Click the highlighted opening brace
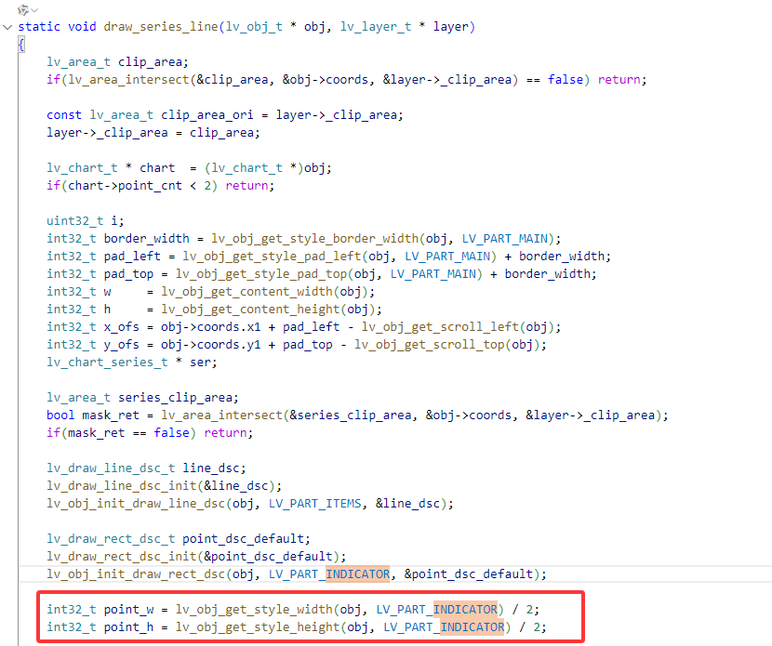Viewport: 772px width, 646px height. [21, 45]
